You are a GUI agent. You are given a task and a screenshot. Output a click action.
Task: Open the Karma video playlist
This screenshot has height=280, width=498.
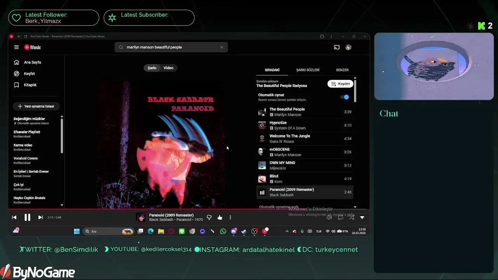(x=36, y=147)
